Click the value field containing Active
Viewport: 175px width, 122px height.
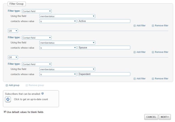(104, 21)
